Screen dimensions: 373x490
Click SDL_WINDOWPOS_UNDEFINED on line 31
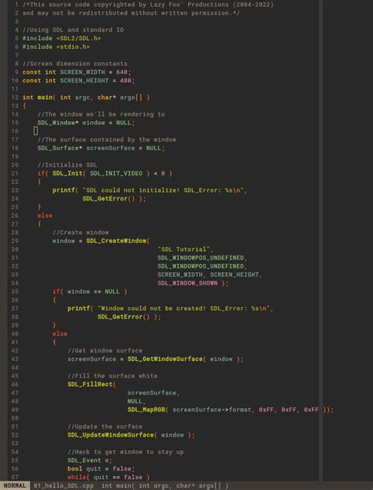(201, 257)
